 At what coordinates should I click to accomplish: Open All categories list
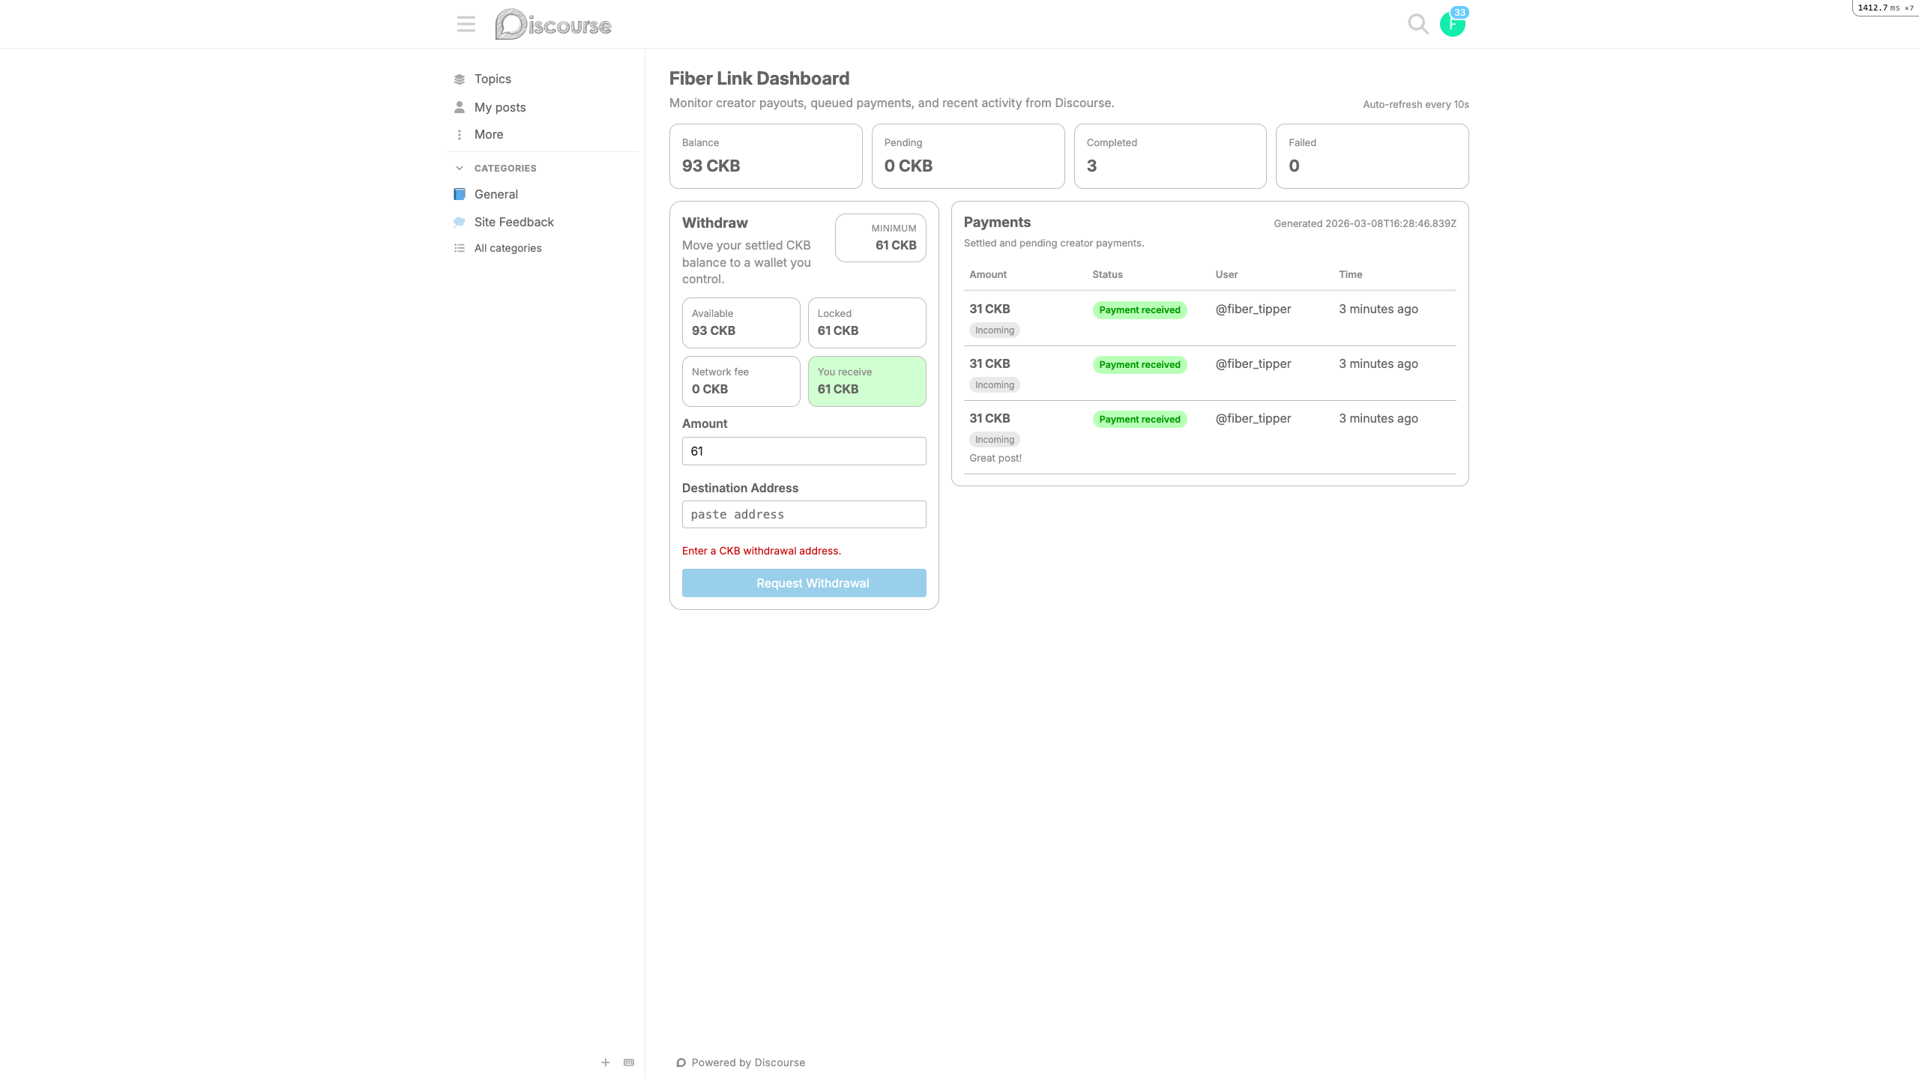[x=507, y=248]
